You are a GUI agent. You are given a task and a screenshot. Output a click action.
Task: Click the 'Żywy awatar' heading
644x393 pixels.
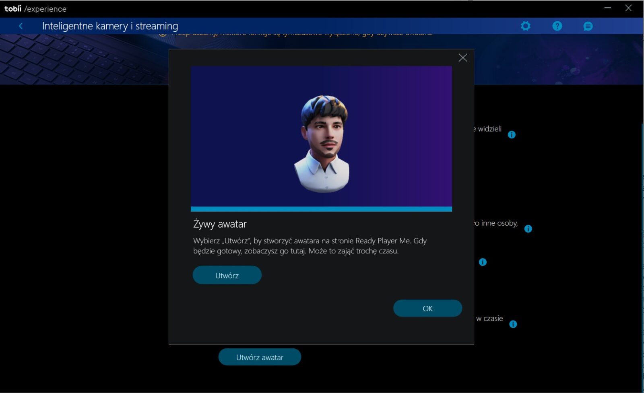click(220, 224)
